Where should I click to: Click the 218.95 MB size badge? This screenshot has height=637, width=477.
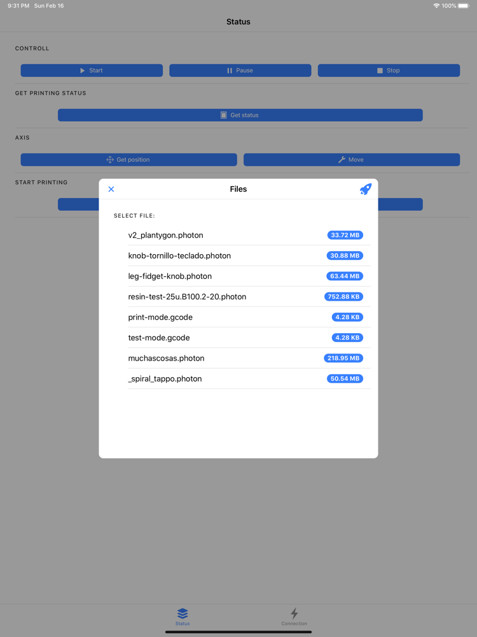coord(343,358)
